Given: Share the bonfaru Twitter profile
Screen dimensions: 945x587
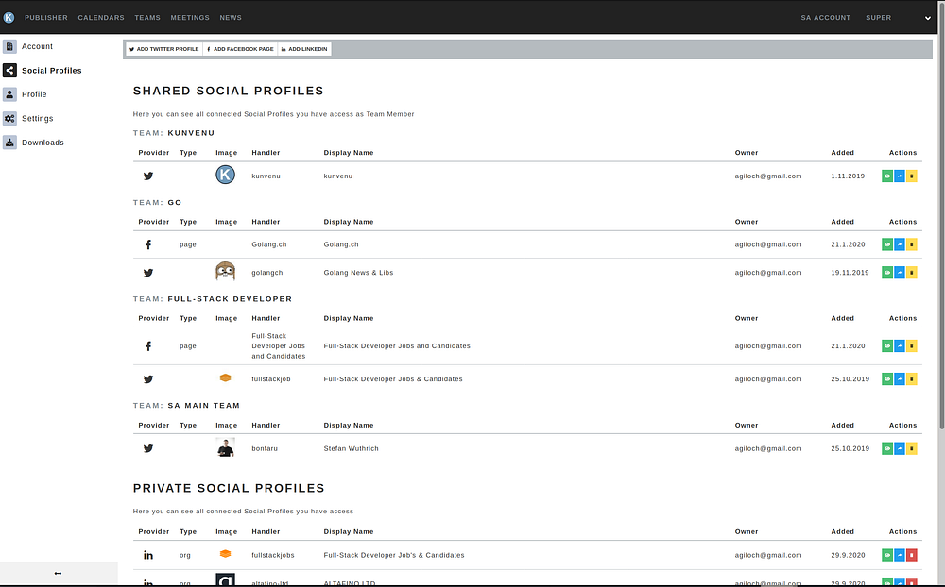Looking at the screenshot, I should 900,448.
